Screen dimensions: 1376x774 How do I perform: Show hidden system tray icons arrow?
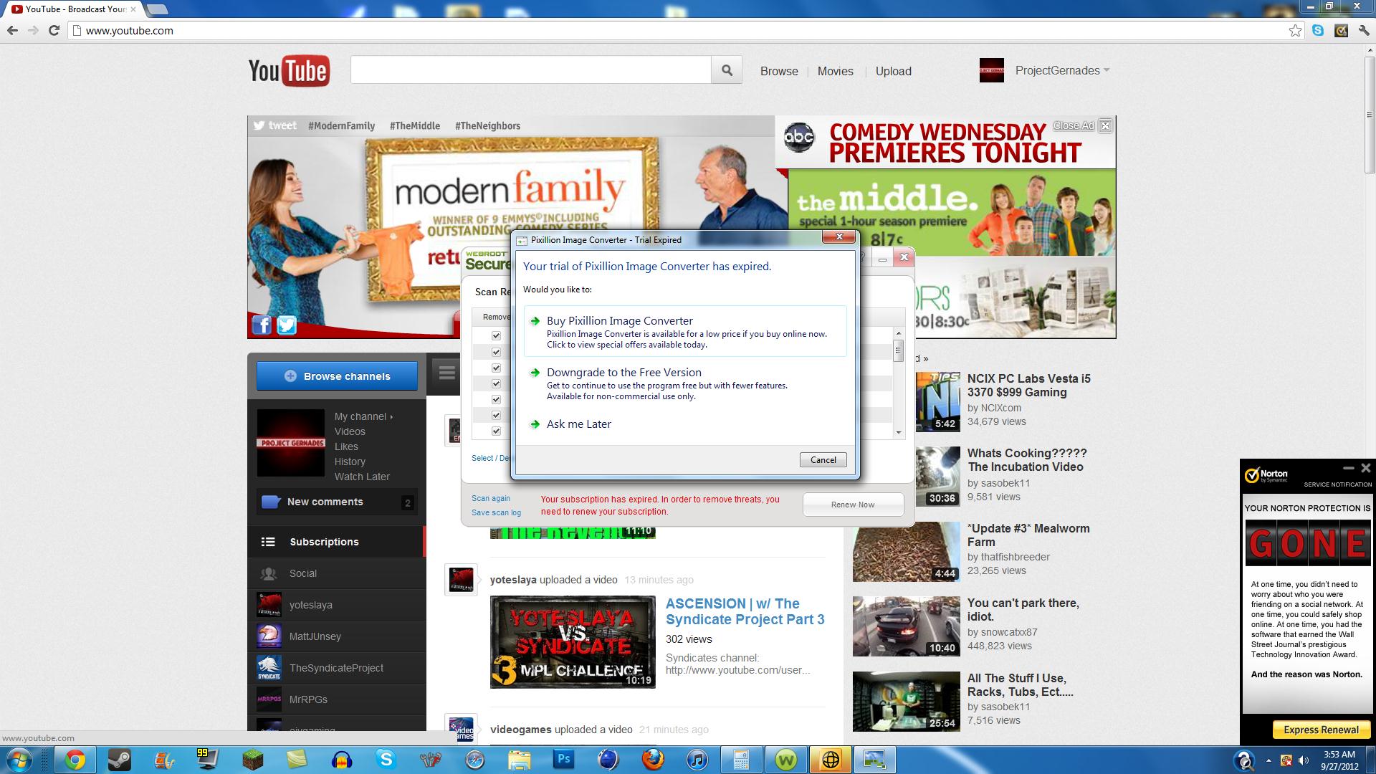point(1268,760)
